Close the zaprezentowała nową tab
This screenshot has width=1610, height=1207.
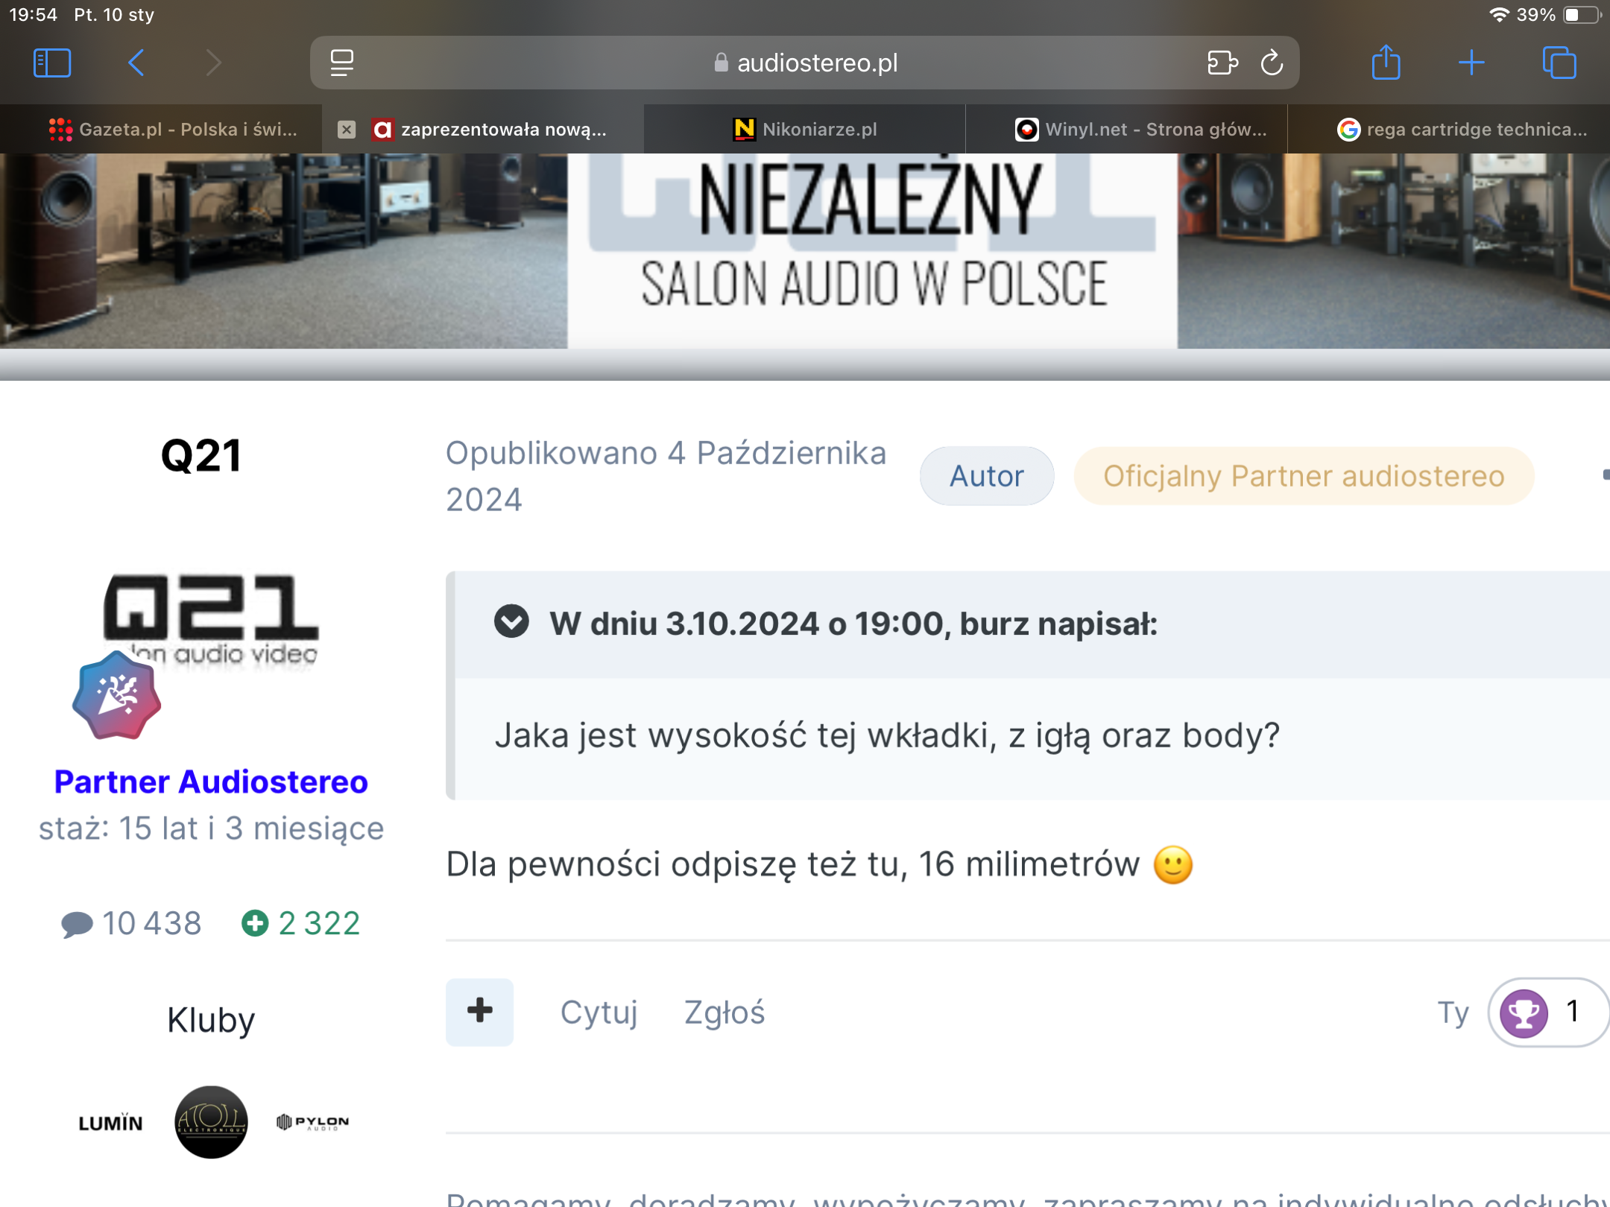pyautogui.click(x=347, y=130)
